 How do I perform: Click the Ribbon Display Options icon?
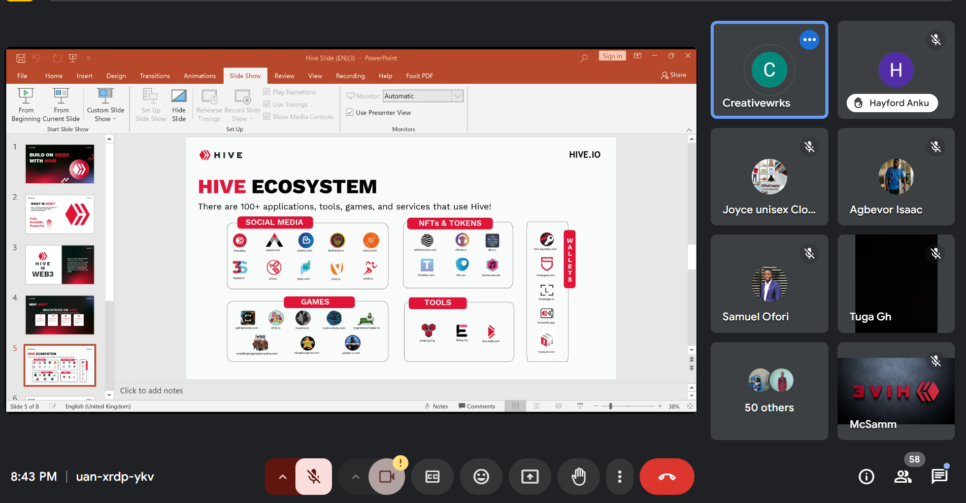pos(638,56)
